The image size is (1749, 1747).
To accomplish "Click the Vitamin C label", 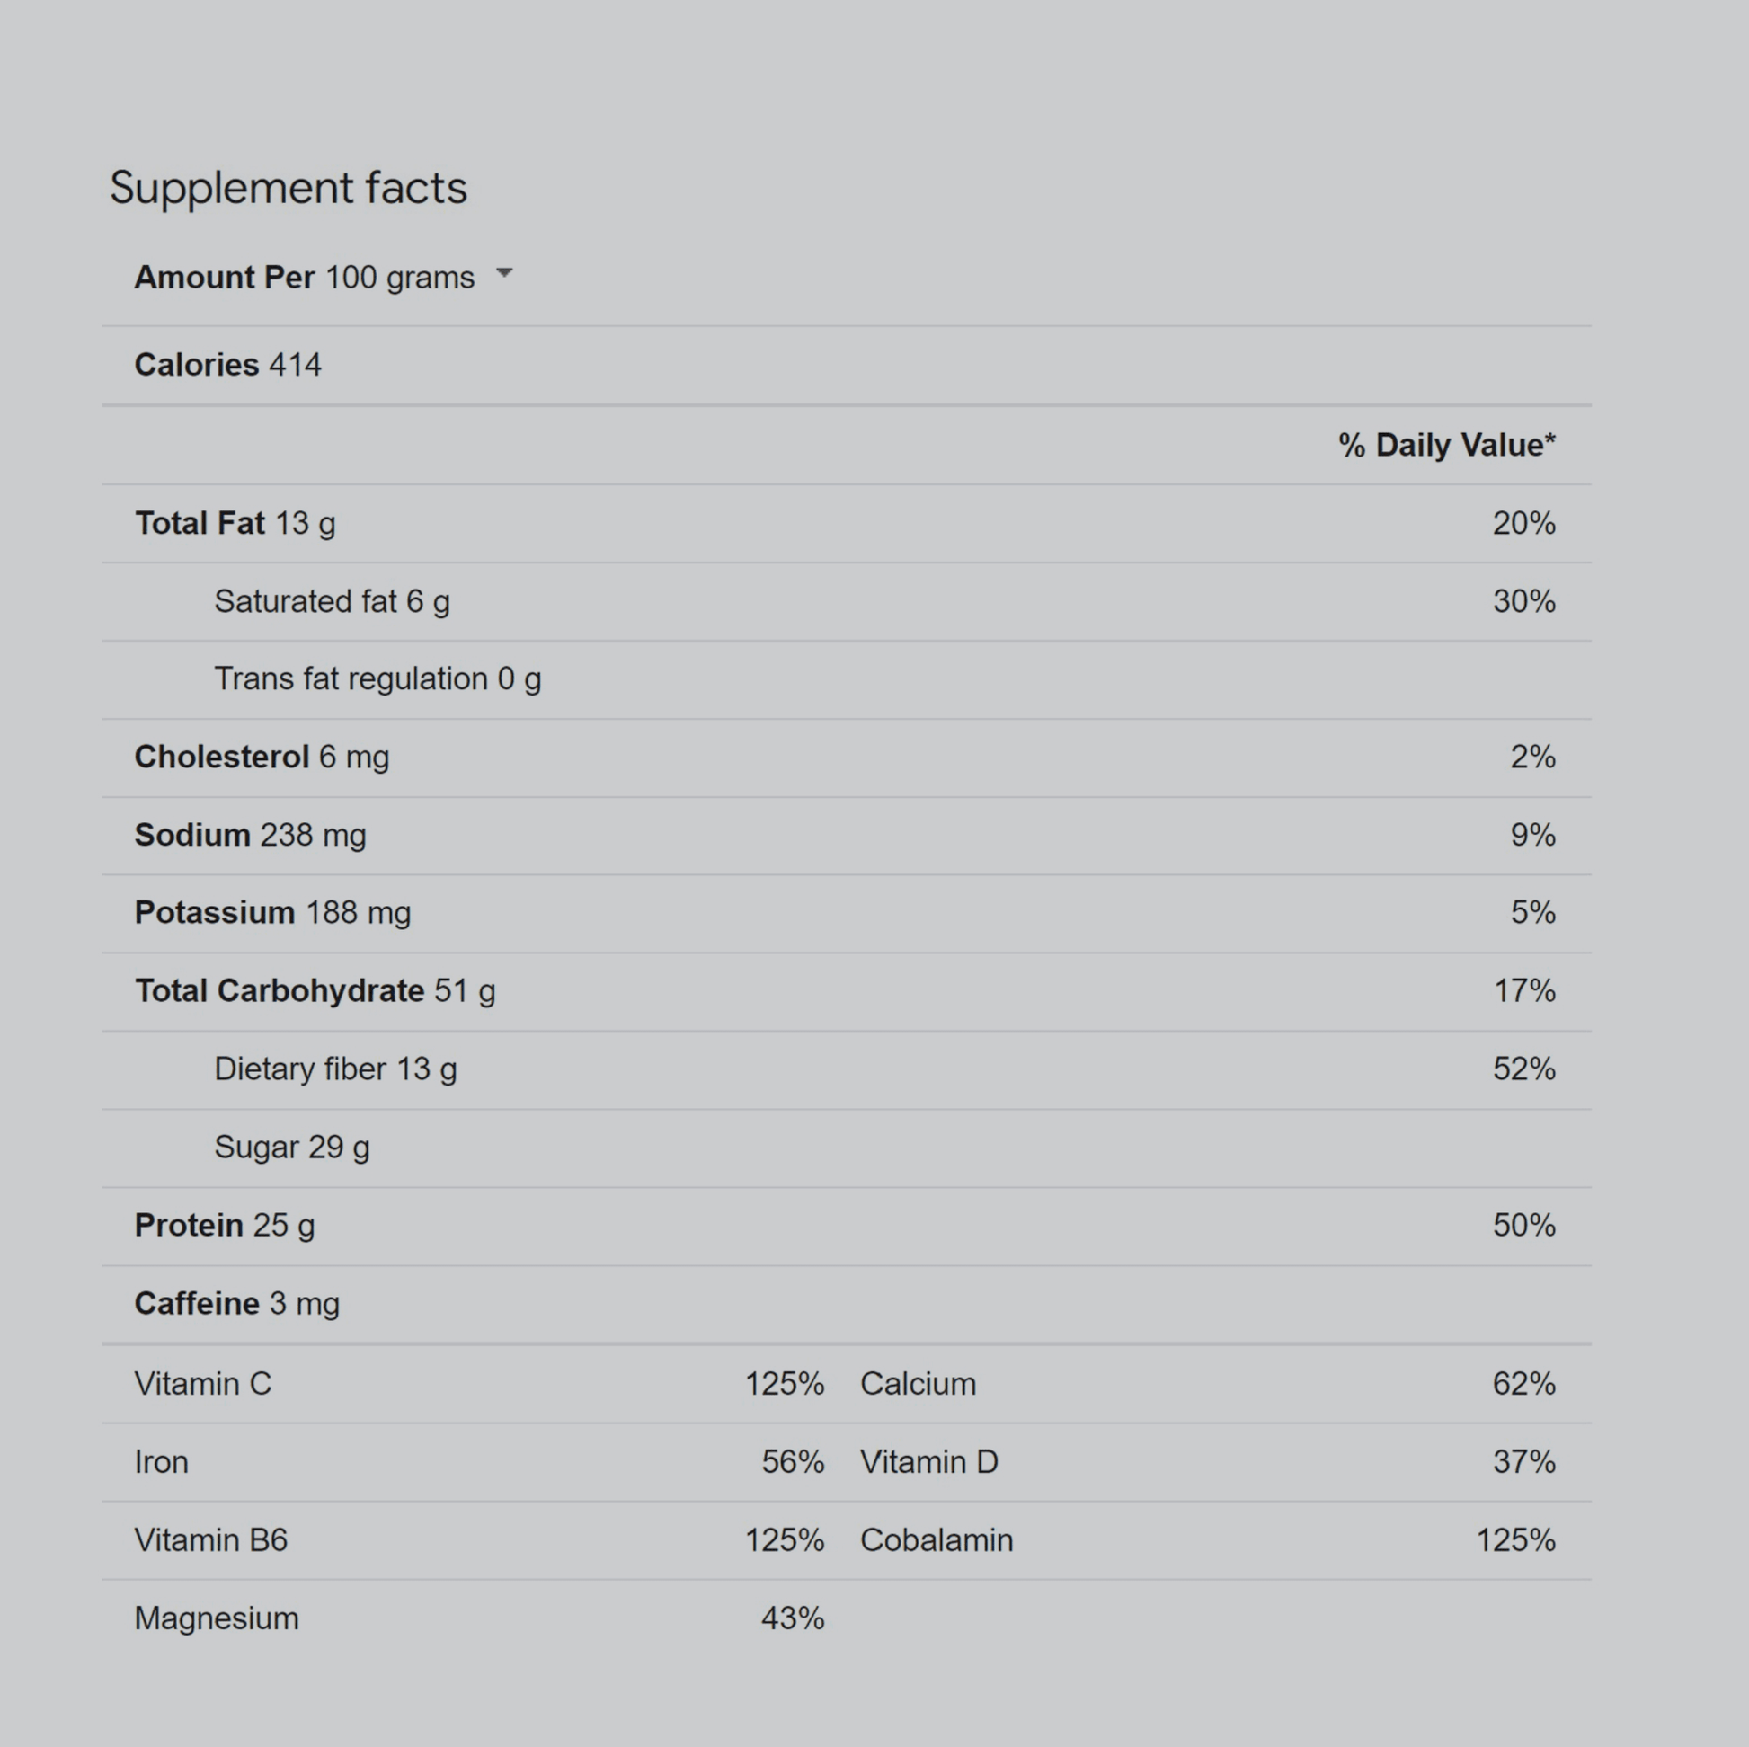I will [x=203, y=1384].
